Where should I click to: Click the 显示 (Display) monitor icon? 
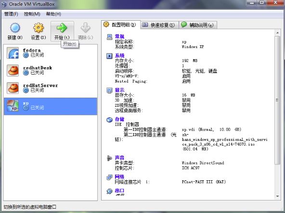click(x=109, y=90)
